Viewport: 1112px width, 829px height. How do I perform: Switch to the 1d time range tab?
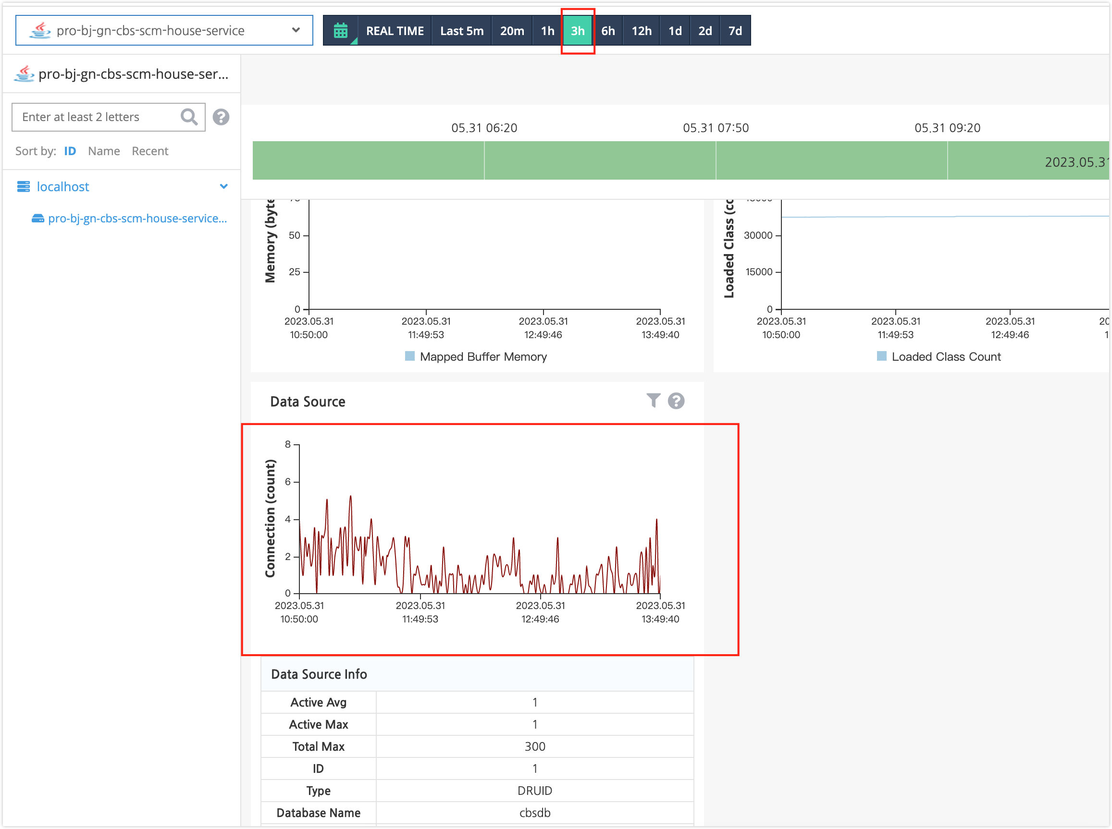[674, 30]
